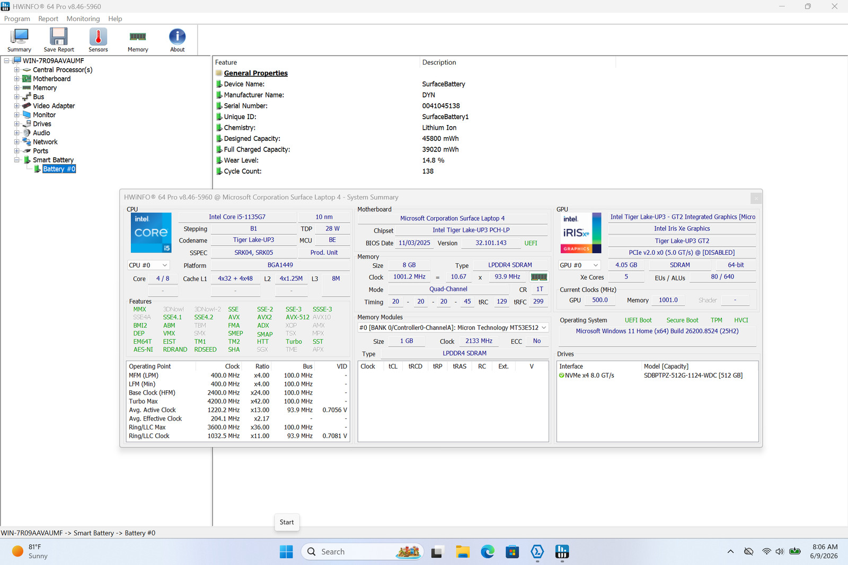Open Microsoft Store from the taskbar
The image size is (848, 565).
point(513,552)
